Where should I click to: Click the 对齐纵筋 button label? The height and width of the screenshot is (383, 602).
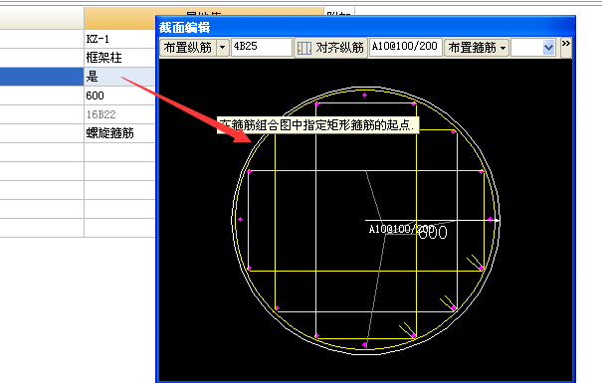point(339,48)
